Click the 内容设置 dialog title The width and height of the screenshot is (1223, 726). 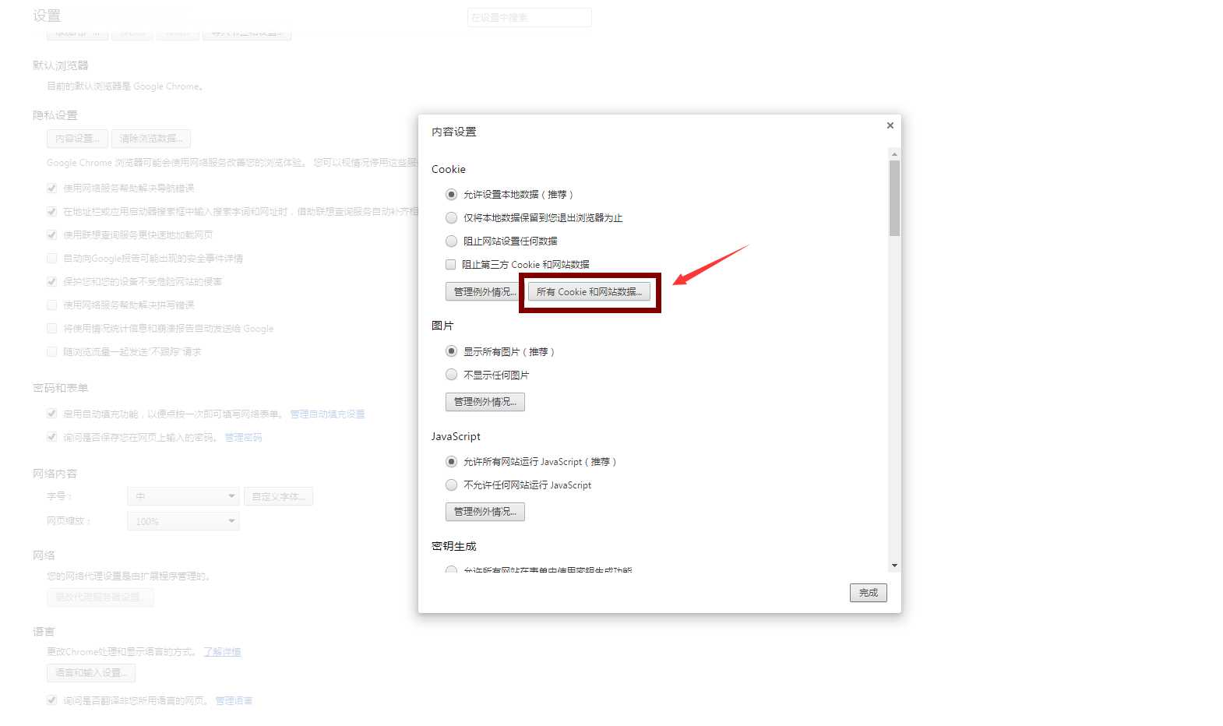tap(454, 132)
